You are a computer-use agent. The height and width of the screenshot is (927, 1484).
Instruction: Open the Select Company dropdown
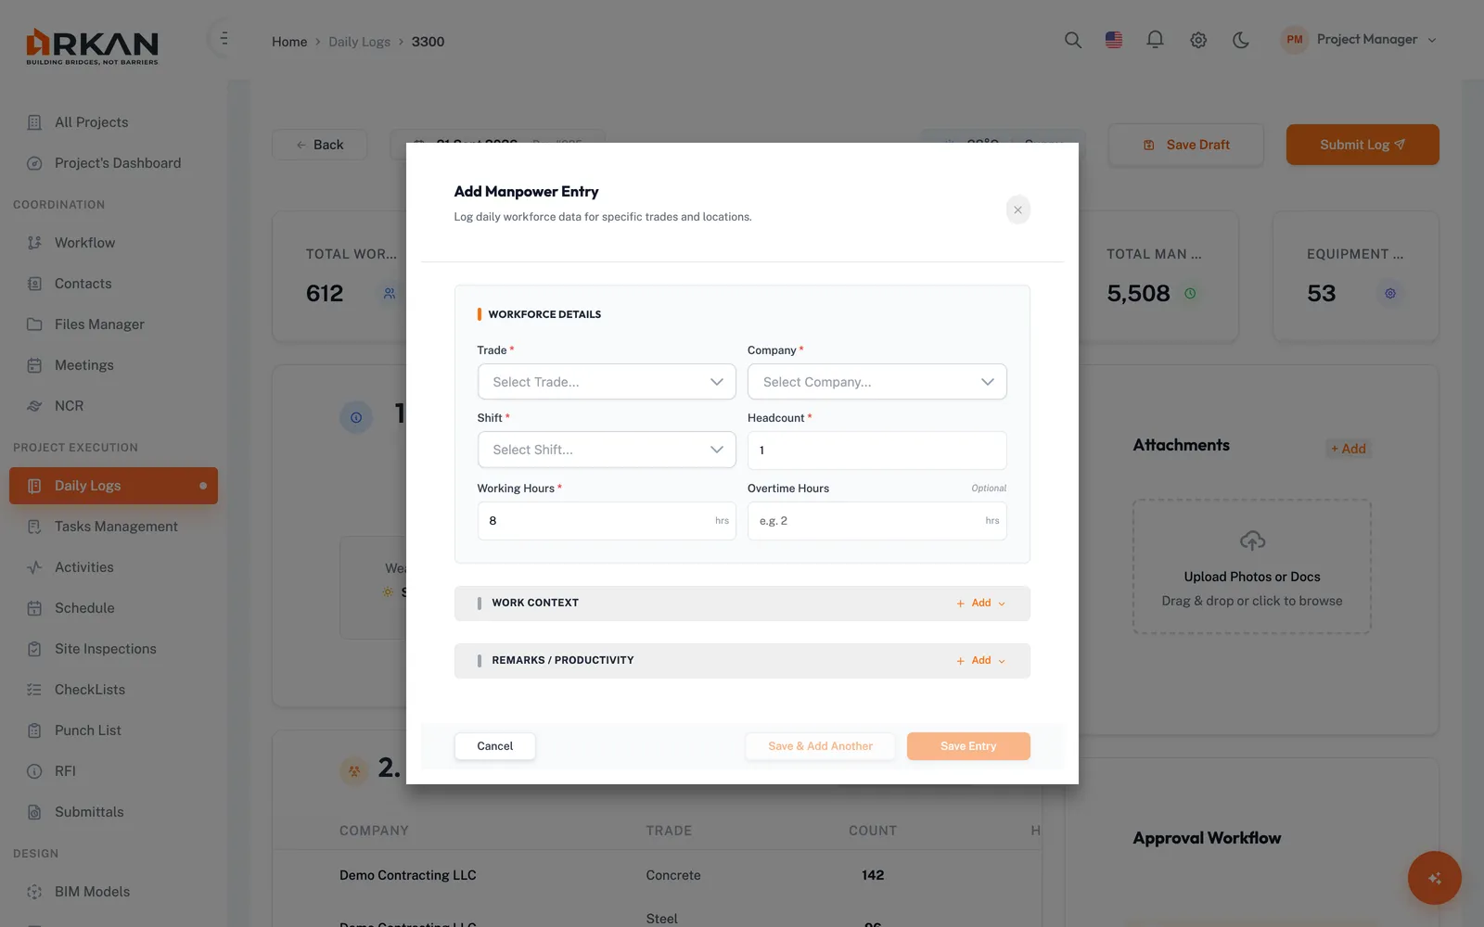(x=876, y=382)
